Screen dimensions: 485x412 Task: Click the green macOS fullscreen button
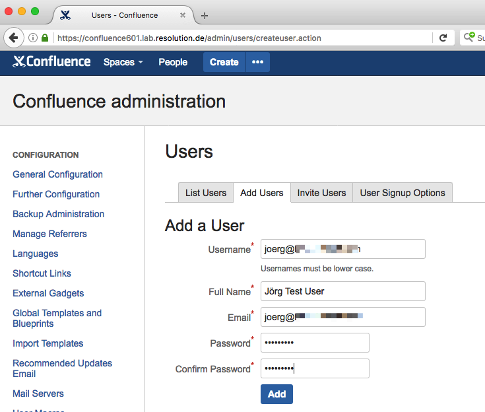coord(35,11)
